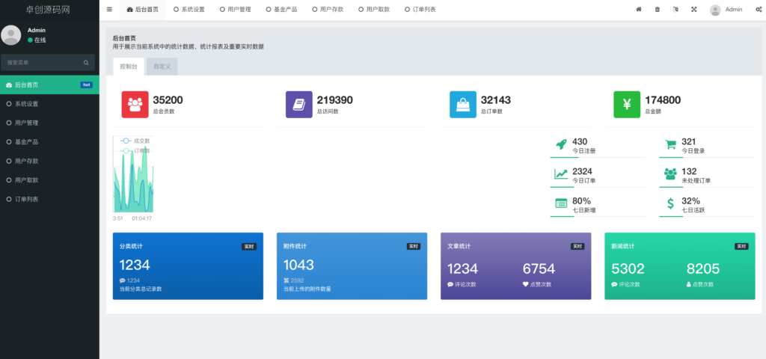Click the sidebar Admin profile avatar
The width and height of the screenshot is (766, 359).
pyautogui.click(x=10, y=35)
